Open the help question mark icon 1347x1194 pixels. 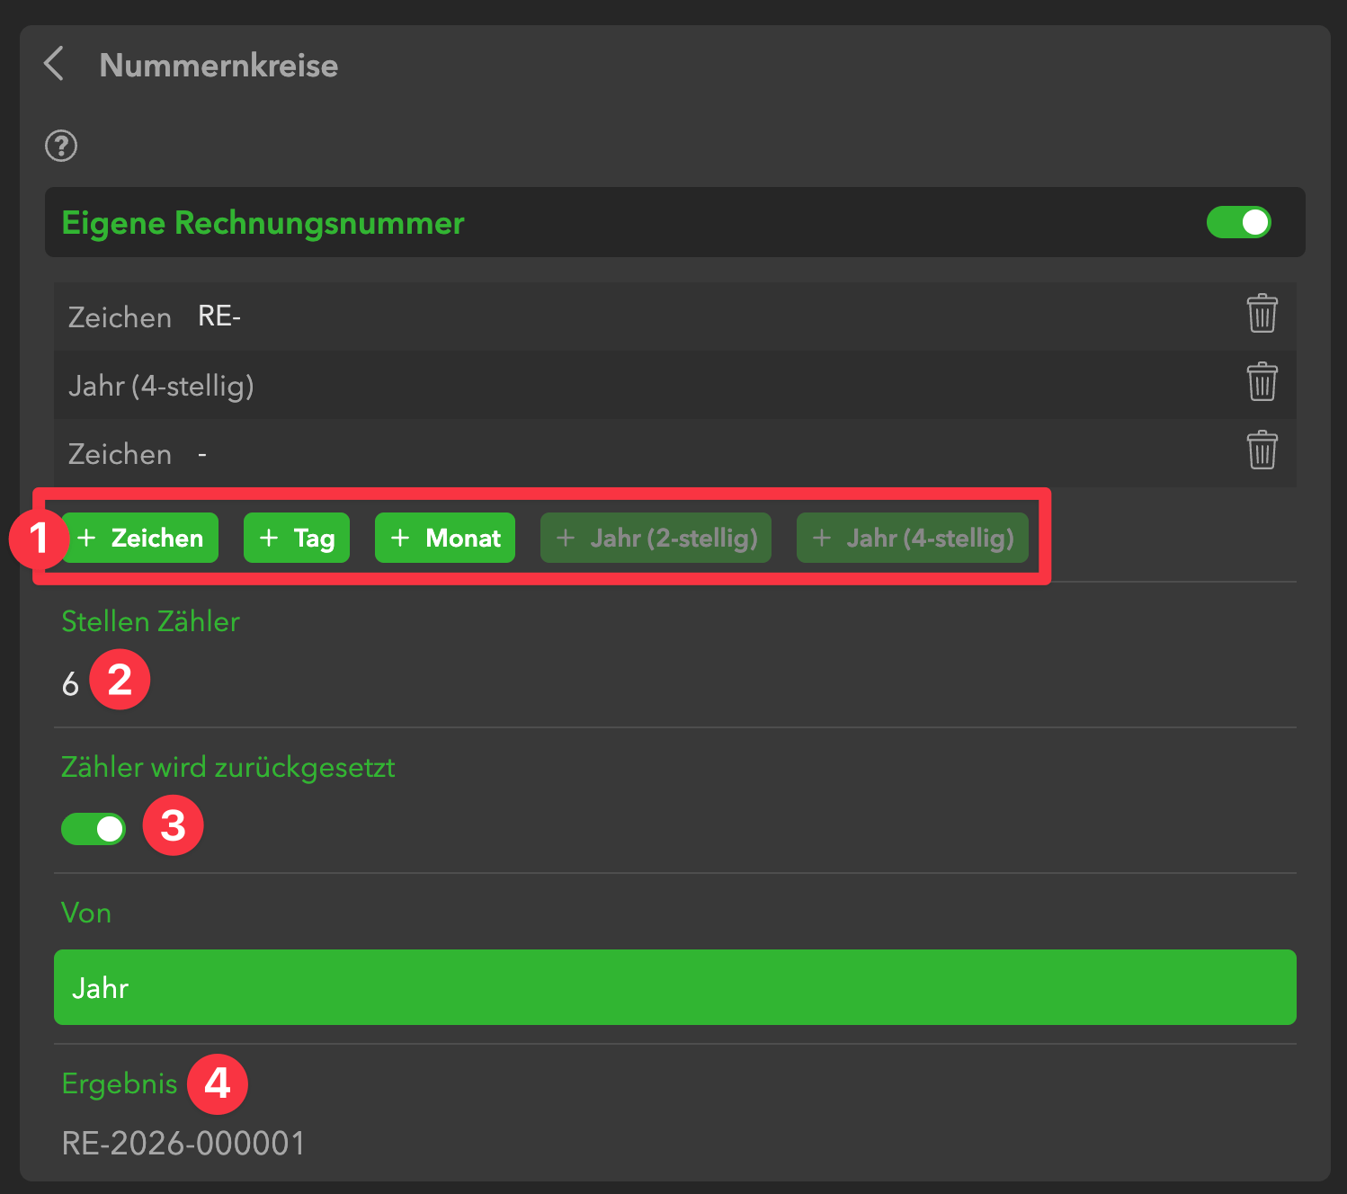[61, 146]
